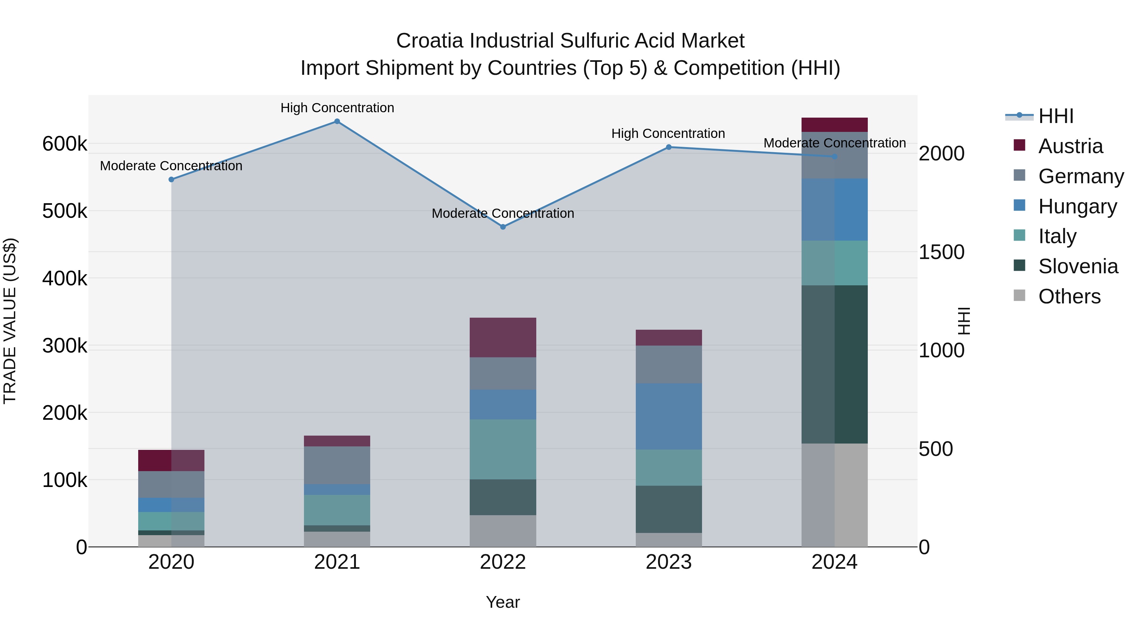Click 'Moderate Concentration' label at 2024
Screen dimensions: 1141x642
(835, 143)
